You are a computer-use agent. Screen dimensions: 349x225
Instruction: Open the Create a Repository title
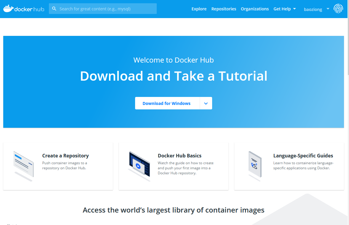coord(65,156)
